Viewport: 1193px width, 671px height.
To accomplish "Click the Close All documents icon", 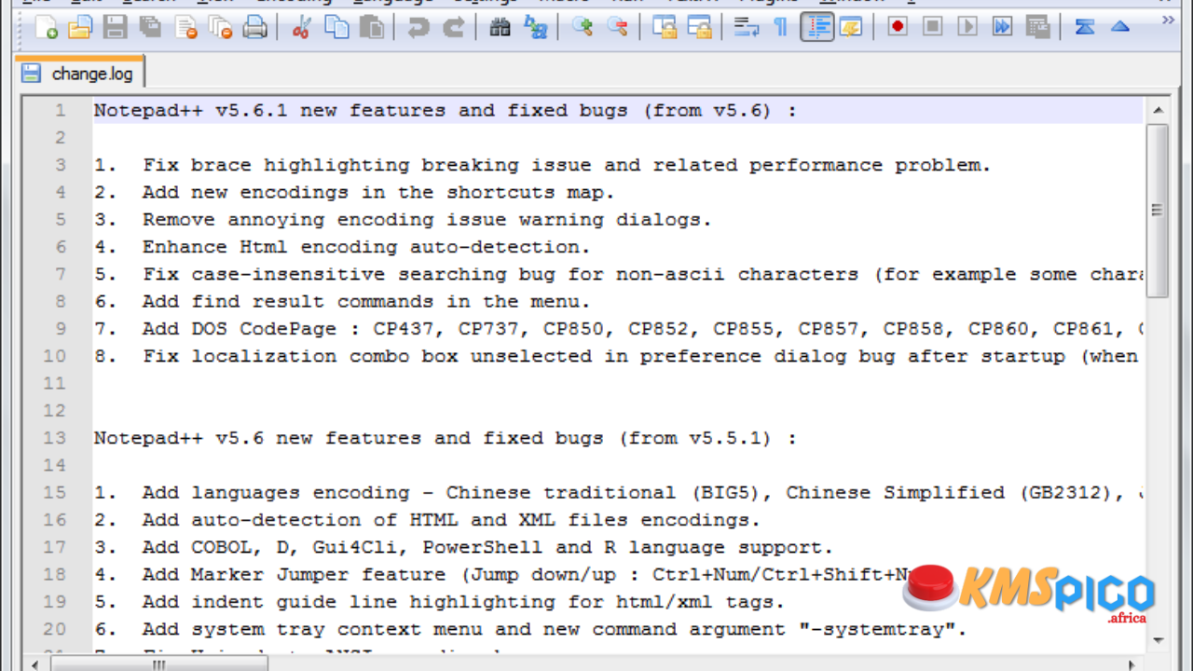I will tap(220, 27).
